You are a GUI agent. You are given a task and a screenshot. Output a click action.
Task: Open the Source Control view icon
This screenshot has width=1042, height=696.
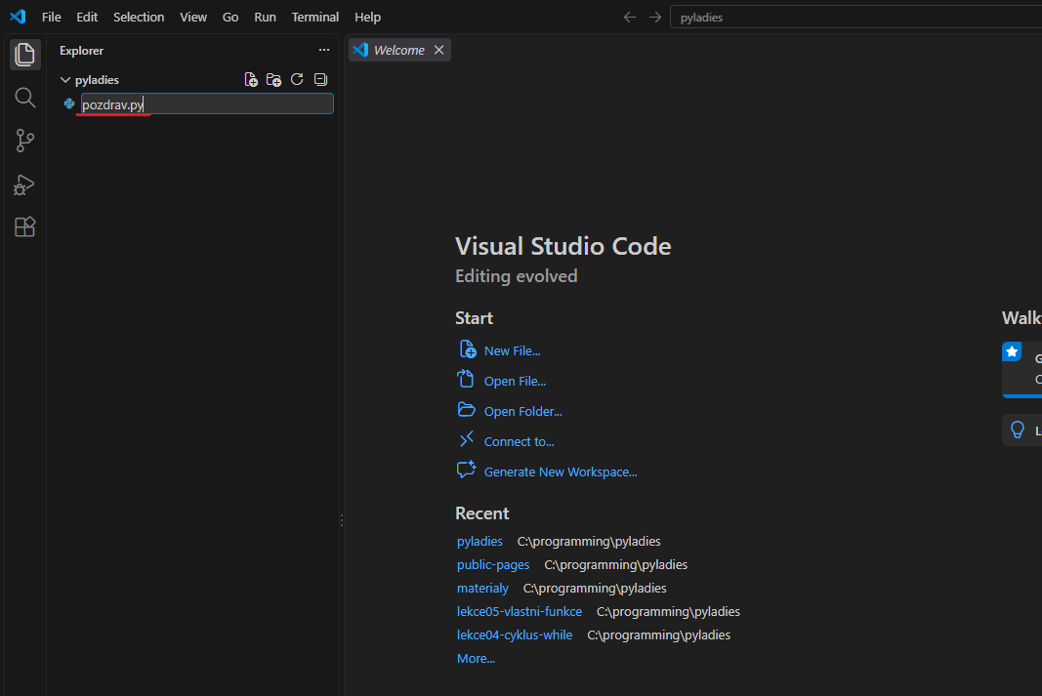tap(24, 141)
